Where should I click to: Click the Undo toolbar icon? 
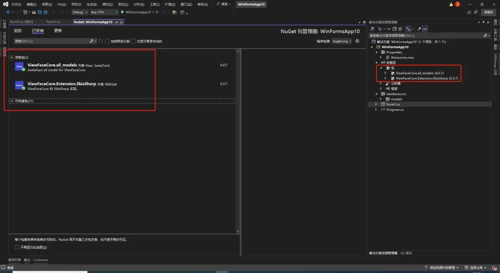coord(53,12)
